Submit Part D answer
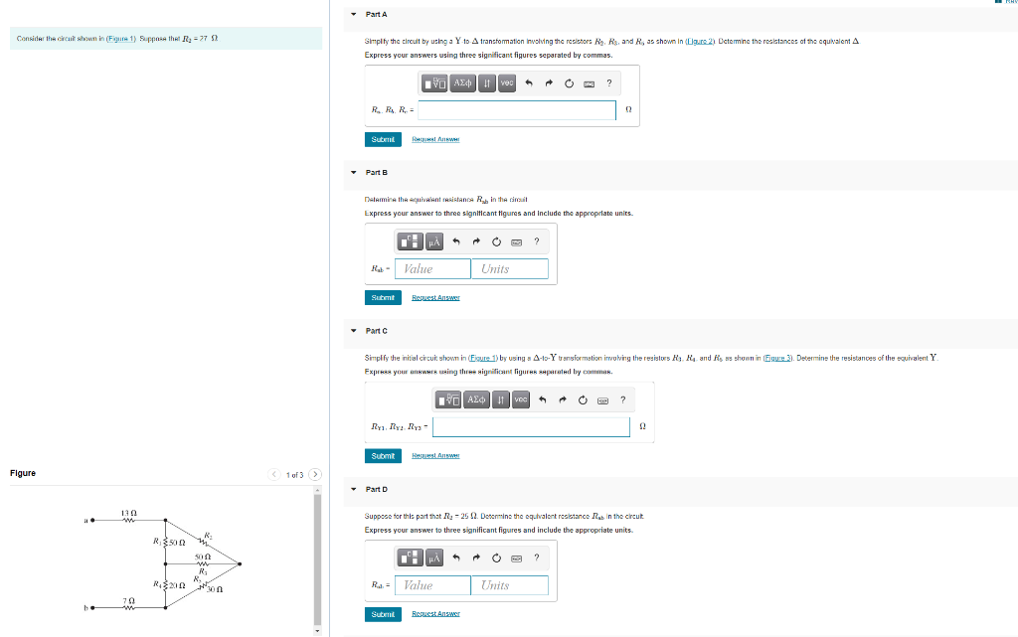Viewport: 1018px width, 637px height. point(383,614)
